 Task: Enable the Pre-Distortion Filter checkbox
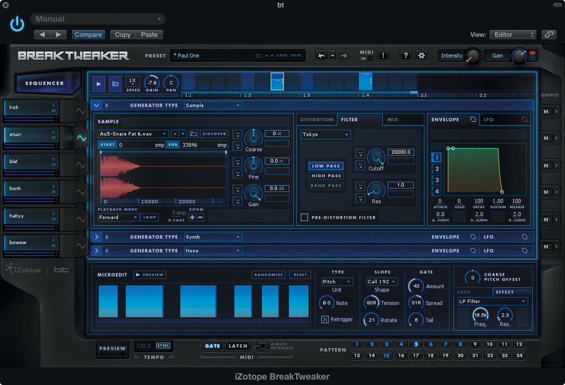point(304,217)
